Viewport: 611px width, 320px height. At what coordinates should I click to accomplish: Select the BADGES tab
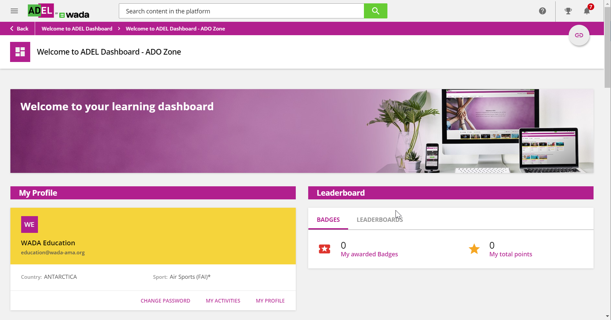[x=328, y=219]
